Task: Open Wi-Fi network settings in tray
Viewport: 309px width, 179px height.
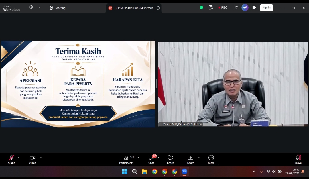Action: pos(268,172)
